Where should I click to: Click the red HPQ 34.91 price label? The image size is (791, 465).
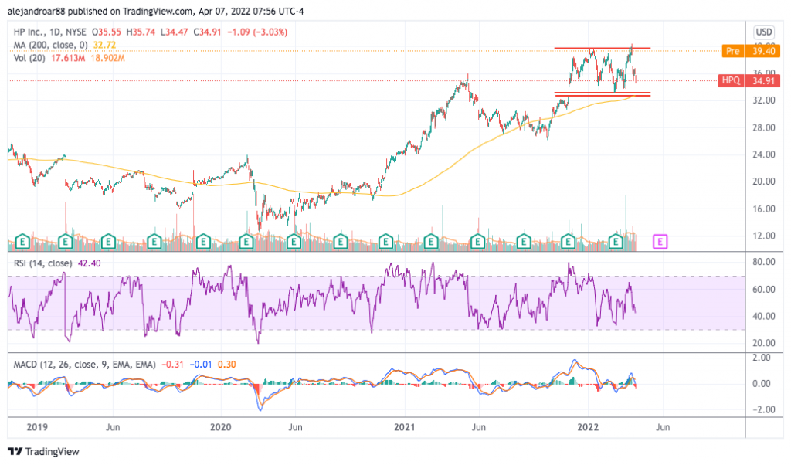point(749,80)
